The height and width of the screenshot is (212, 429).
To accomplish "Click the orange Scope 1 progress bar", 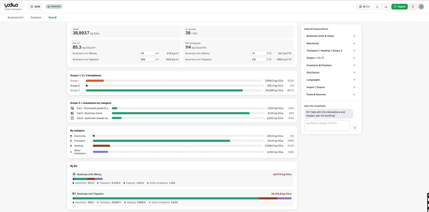I will coord(95,81).
